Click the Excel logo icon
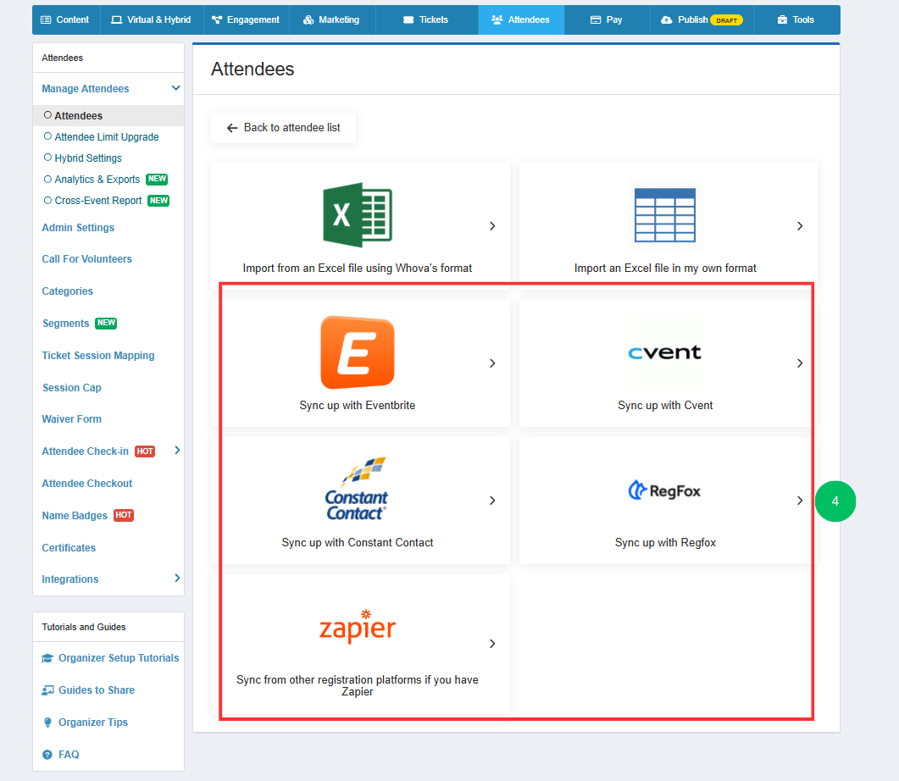The width and height of the screenshot is (899, 781). [x=358, y=215]
